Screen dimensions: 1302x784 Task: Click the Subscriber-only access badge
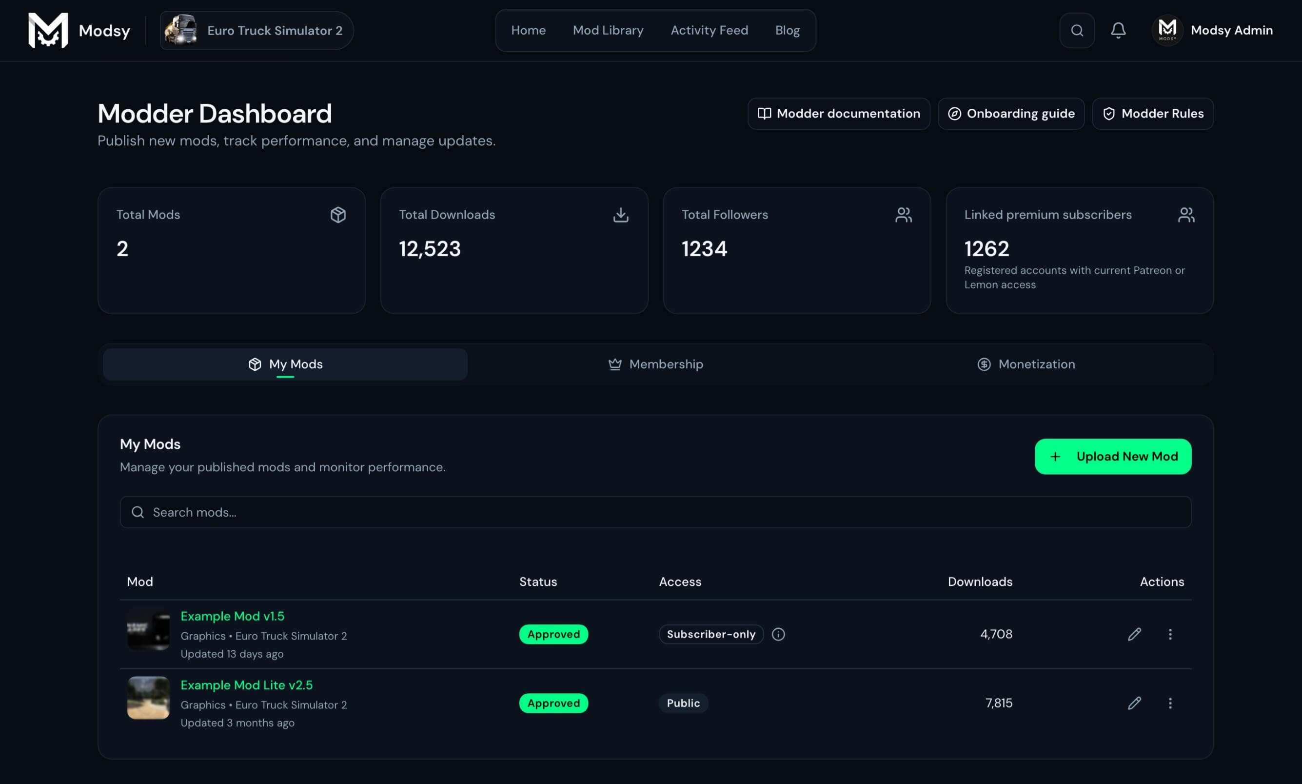[710, 634]
